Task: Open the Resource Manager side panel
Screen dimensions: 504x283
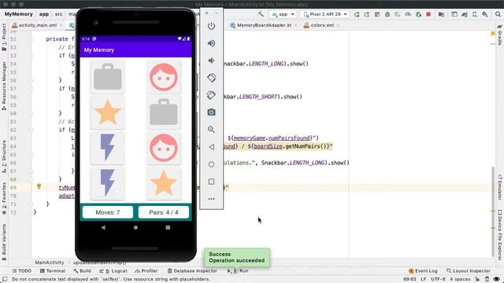Action: pyautogui.click(x=4, y=86)
